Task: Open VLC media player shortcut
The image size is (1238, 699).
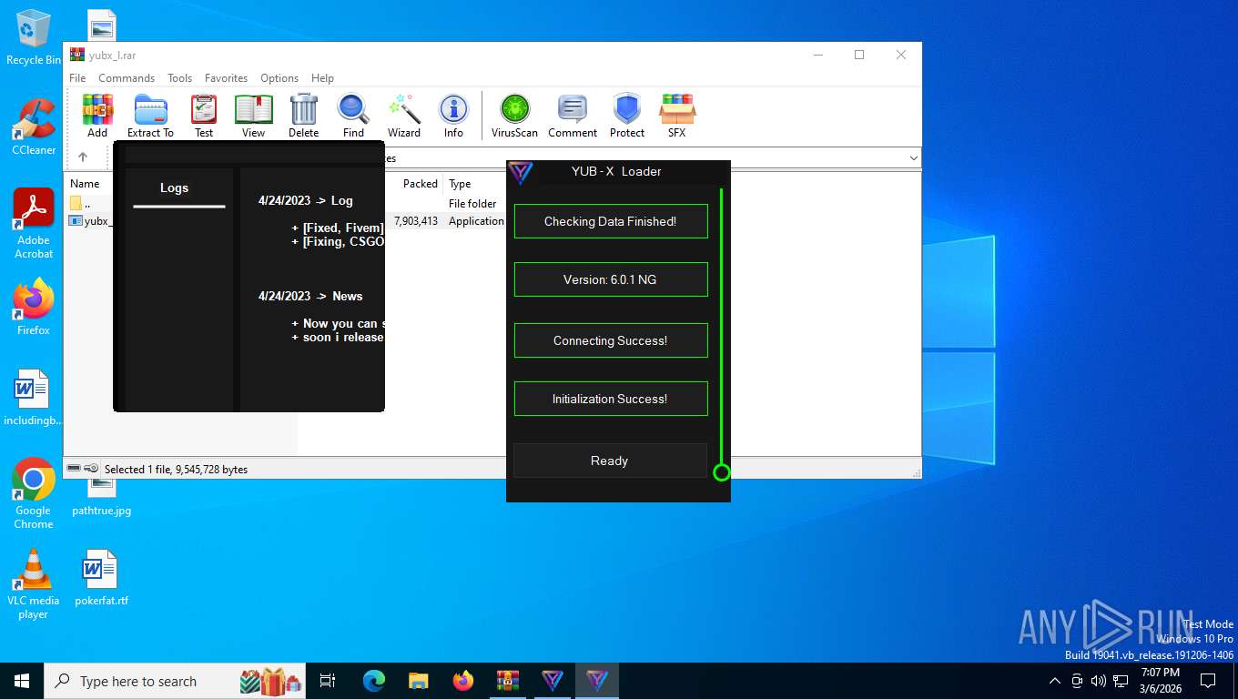Action: click(x=34, y=584)
